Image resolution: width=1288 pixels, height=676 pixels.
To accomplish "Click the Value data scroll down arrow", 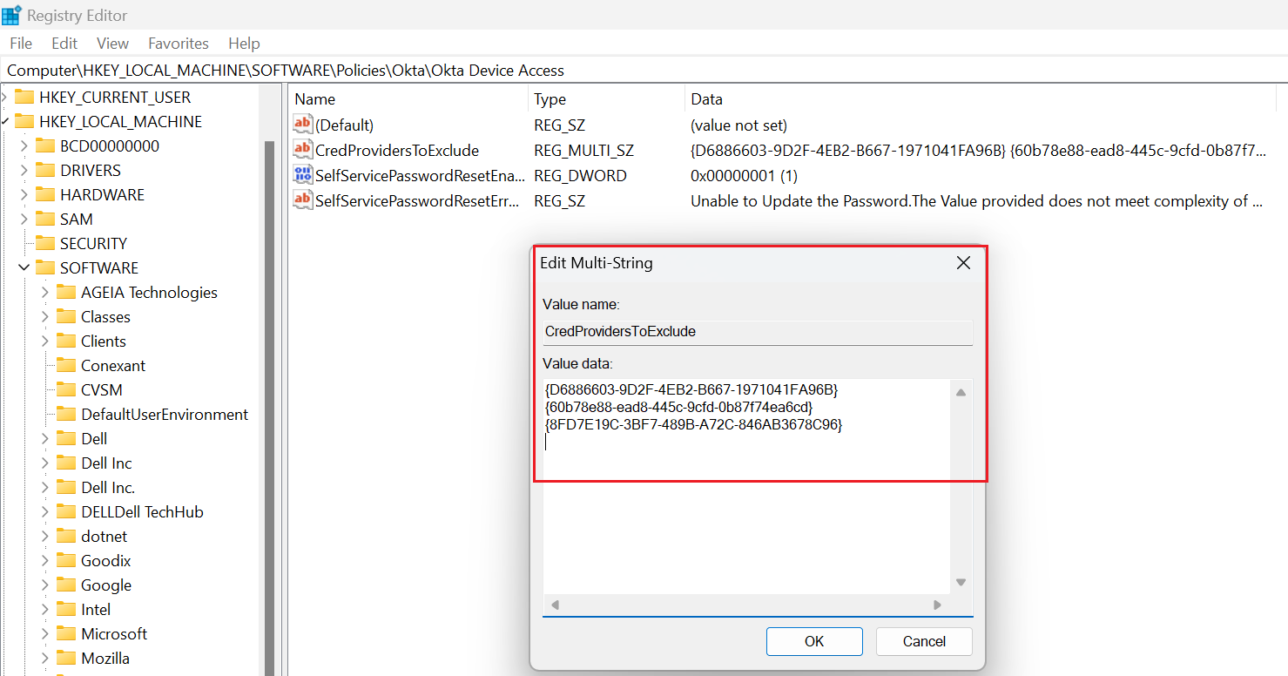I will [x=961, y=582].
